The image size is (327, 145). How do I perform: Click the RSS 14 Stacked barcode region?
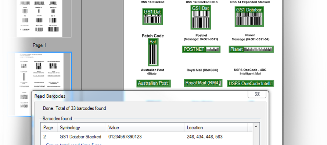(x=152, y=17)
